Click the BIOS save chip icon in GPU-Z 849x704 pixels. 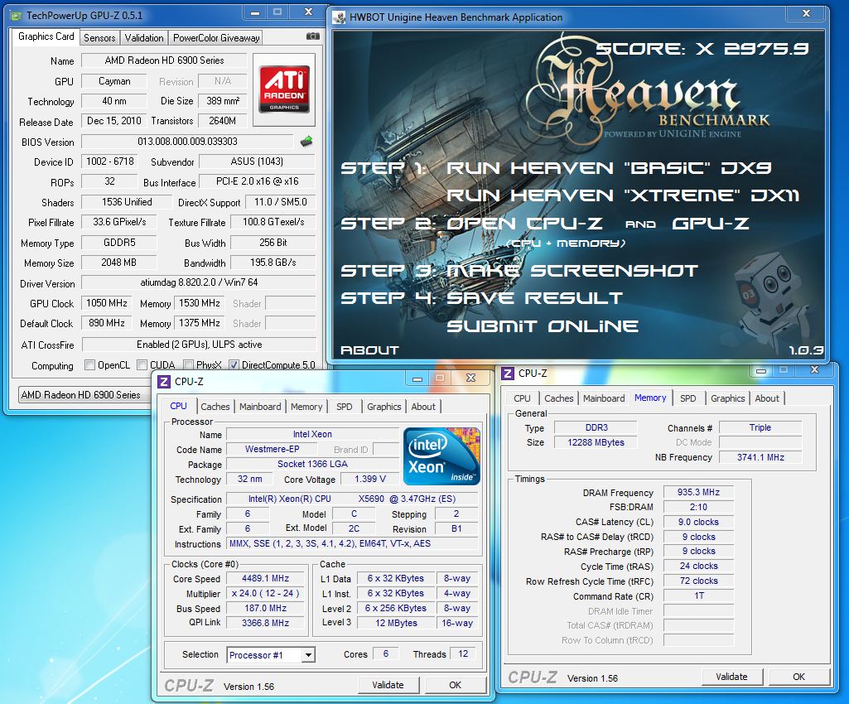pyautogui.click(x=306, y=142)
